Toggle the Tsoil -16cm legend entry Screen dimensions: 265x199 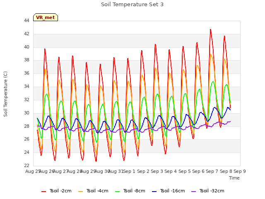pos(169,191)
